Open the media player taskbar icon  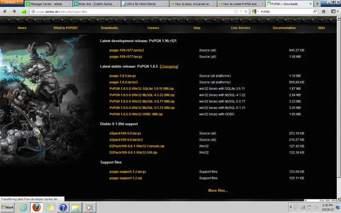pos(89,207)
